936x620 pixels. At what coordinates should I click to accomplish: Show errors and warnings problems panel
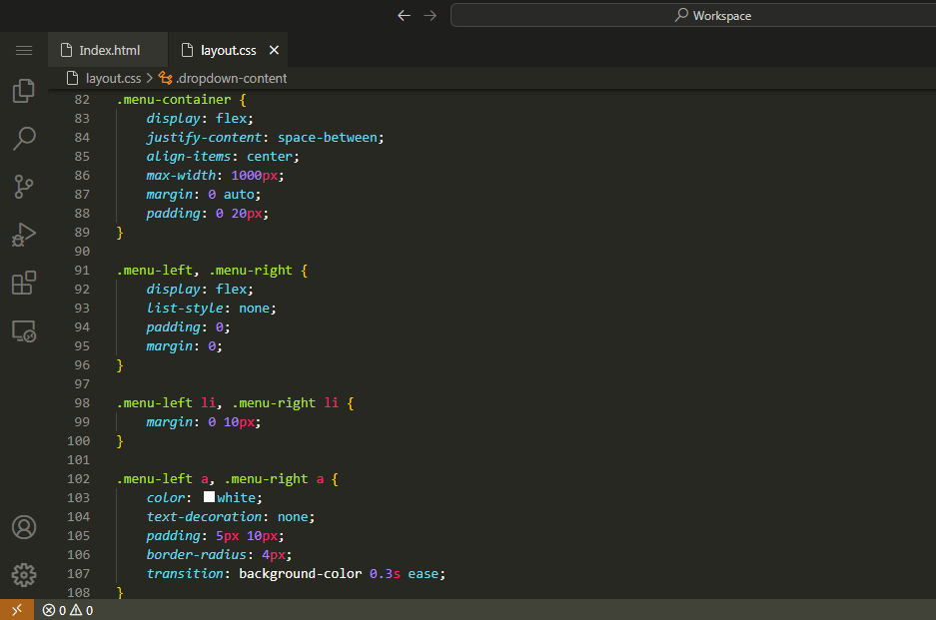click(67, 610)
